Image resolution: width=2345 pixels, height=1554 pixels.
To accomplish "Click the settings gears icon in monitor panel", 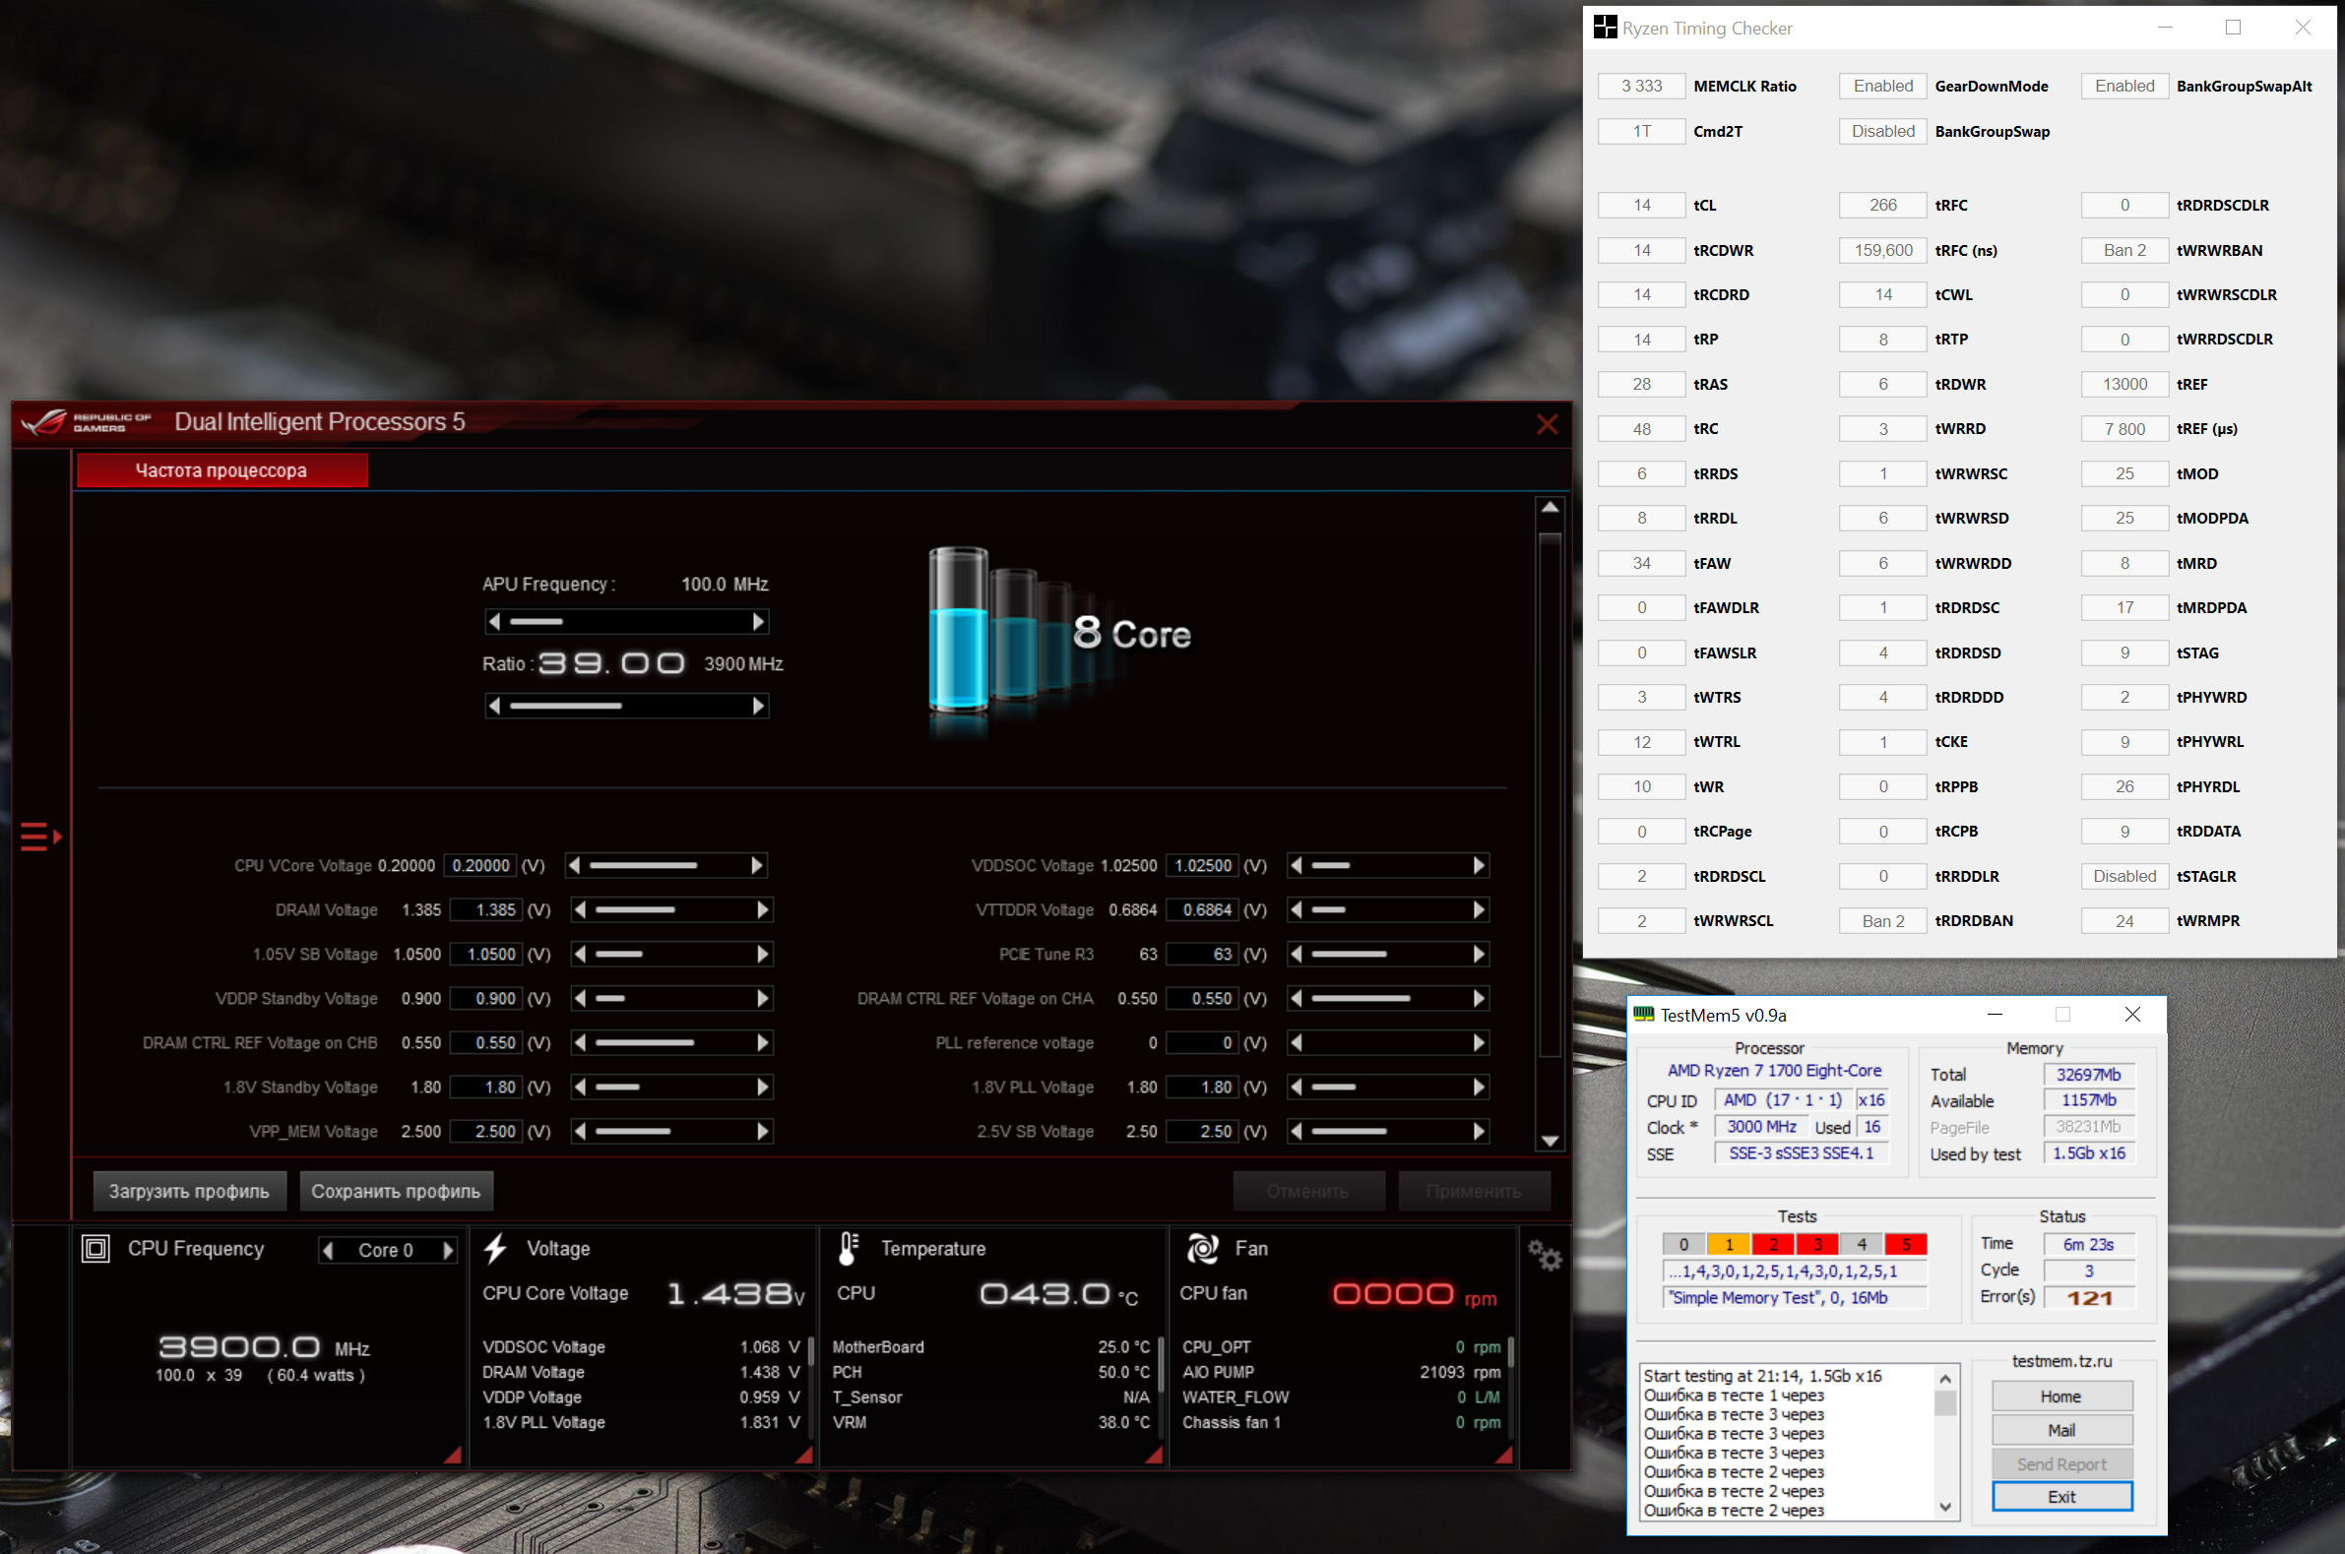I will [x=1544, y=1256].
